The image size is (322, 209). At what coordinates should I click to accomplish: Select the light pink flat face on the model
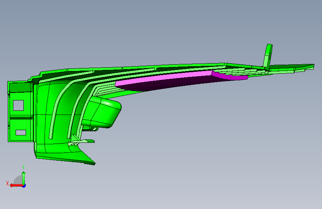(x=164, y=78)
